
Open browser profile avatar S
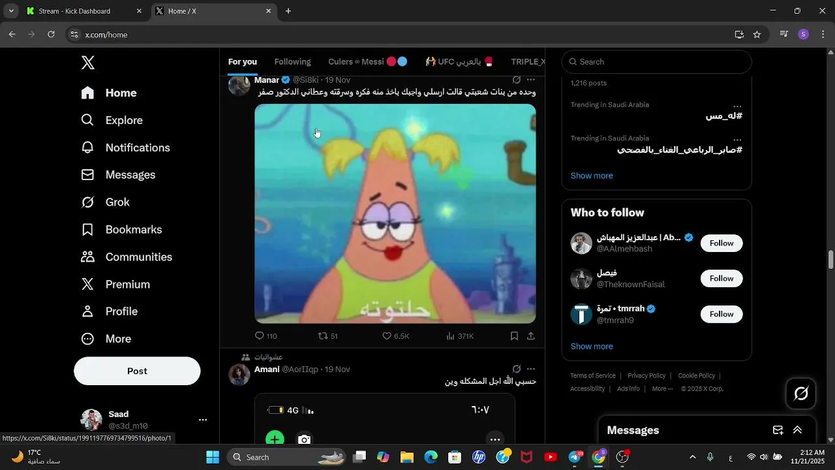tap(804, 35)
